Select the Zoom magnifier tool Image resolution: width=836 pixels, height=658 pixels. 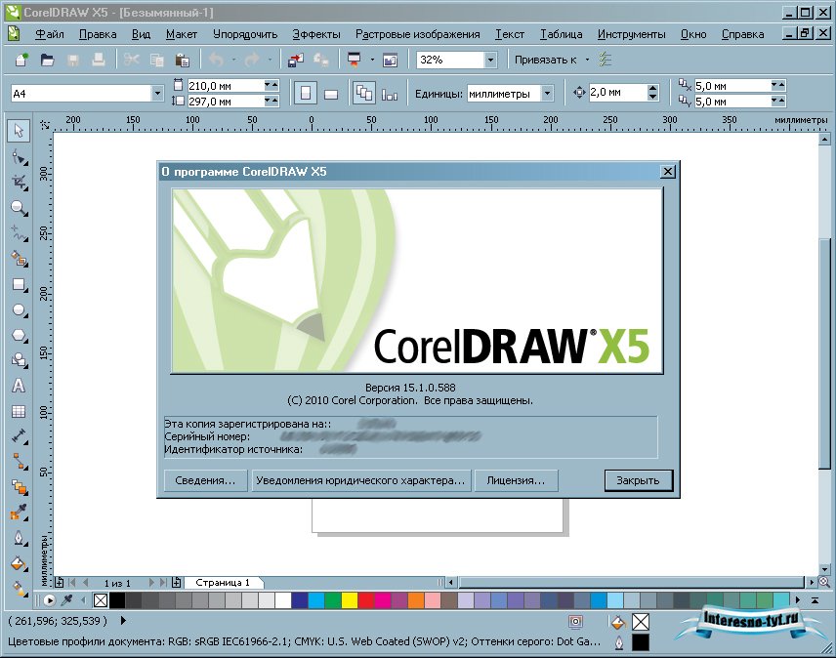coord(20,207)
